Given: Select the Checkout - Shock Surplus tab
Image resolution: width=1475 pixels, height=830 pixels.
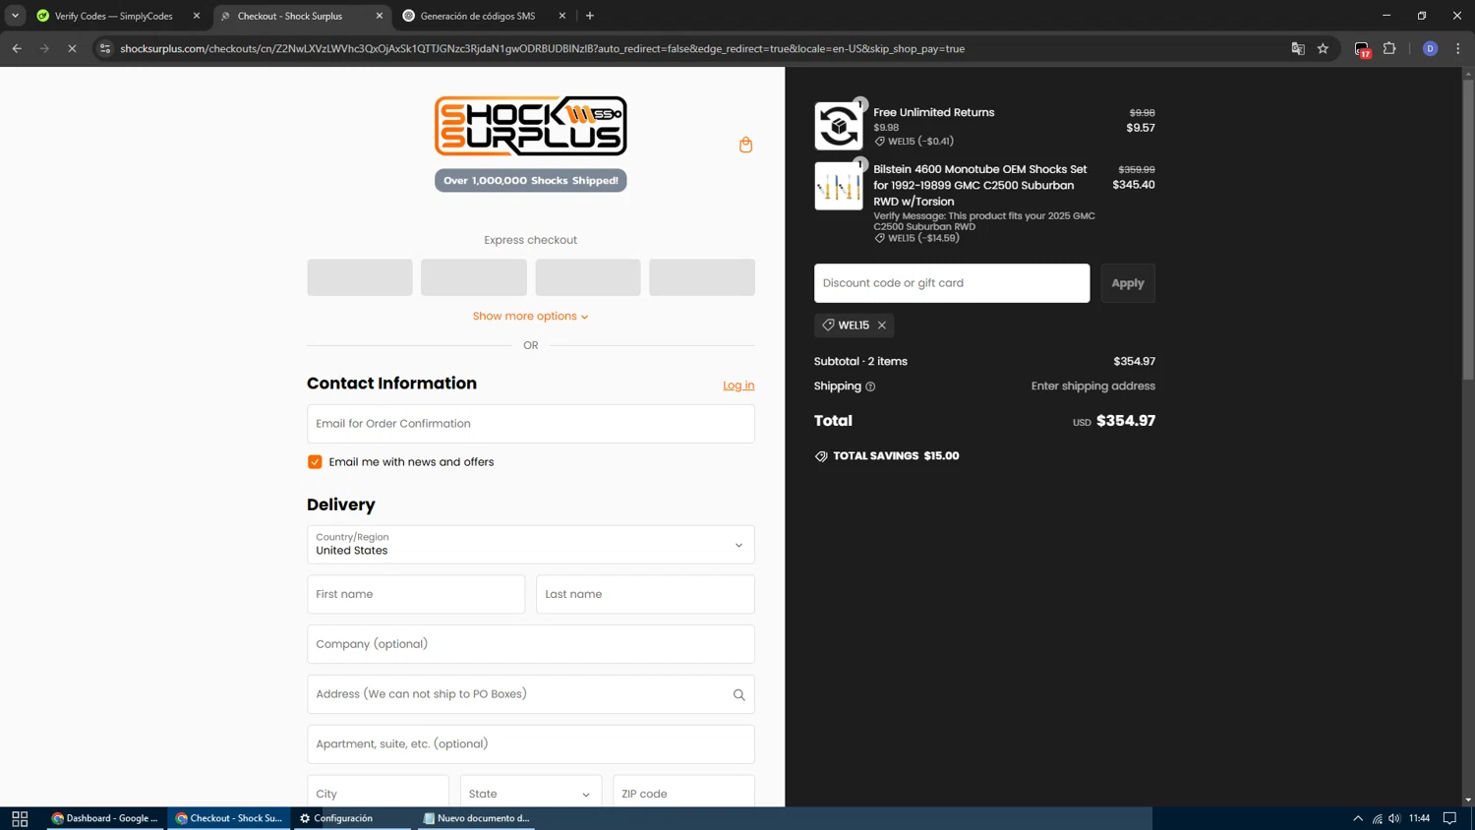Looking at the screenshot, I should [x=290, y=16].
